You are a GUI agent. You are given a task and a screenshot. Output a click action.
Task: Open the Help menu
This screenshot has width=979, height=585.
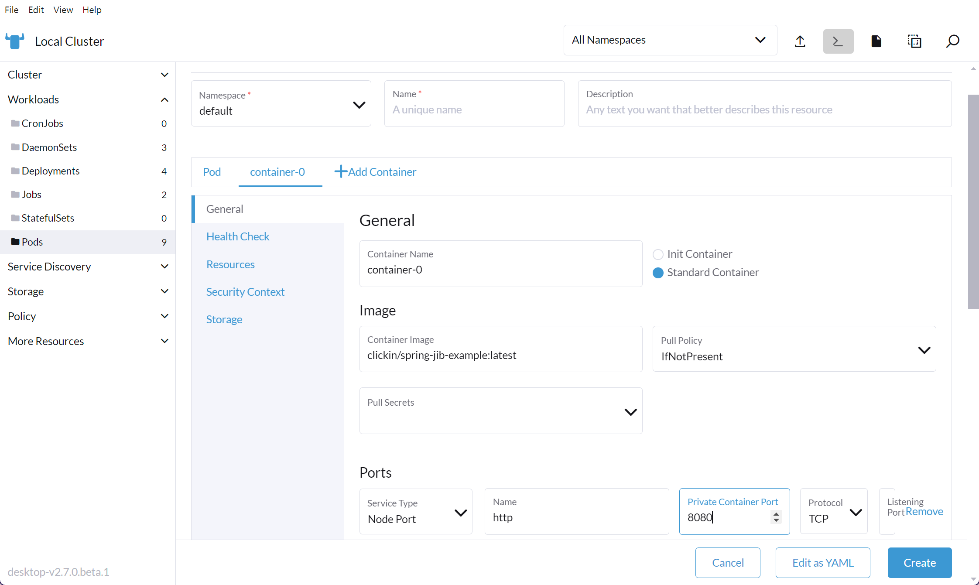[x=92, y=10]
